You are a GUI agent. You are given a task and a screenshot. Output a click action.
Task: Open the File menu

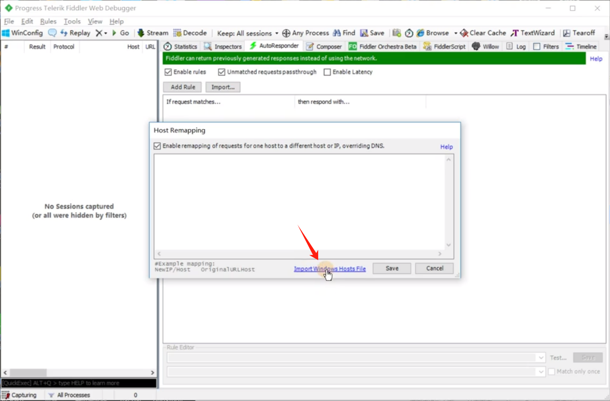(x=9, y=22)
